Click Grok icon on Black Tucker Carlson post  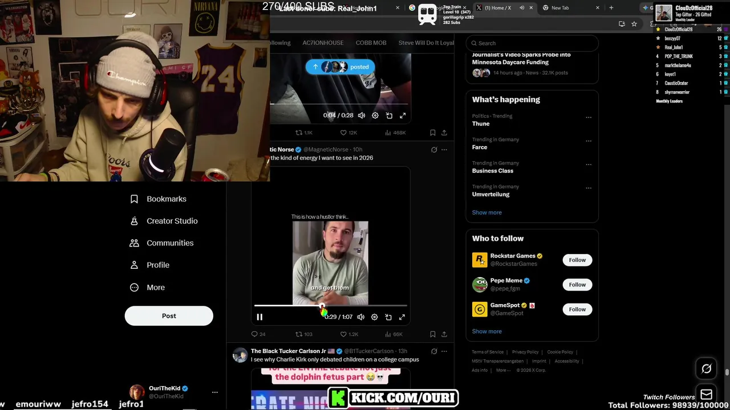pyautogui.click(x=434, y=351)
